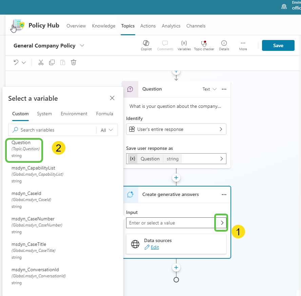The width and height of the screenshot is (301, 296).
Task: Expand the Input value picker chevron
Action: 222,223
